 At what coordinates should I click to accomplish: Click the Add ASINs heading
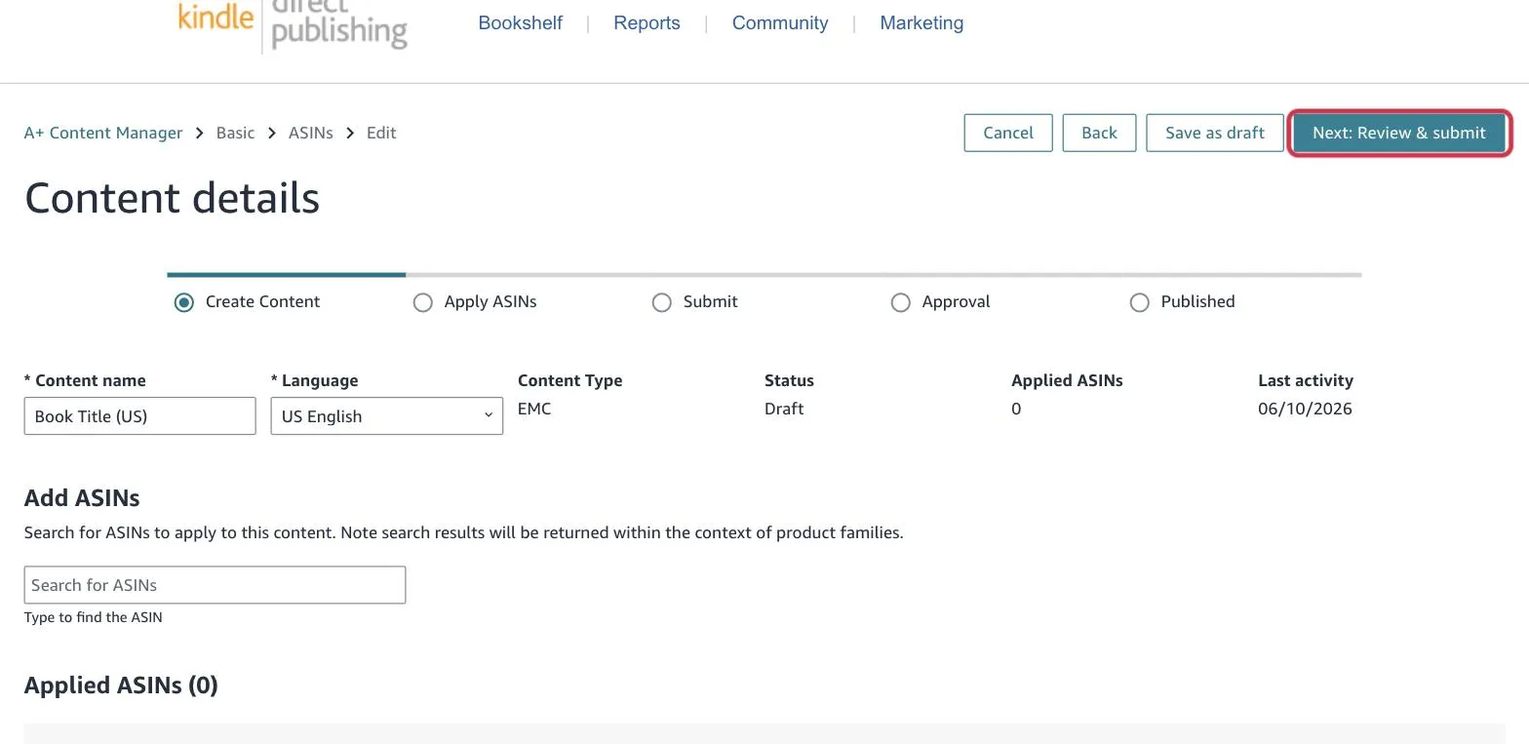82,498
